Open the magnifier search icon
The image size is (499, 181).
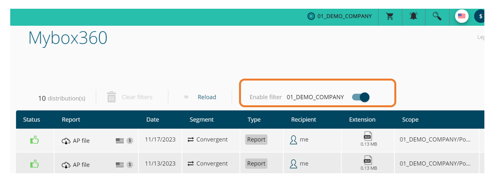click(437, 16)
